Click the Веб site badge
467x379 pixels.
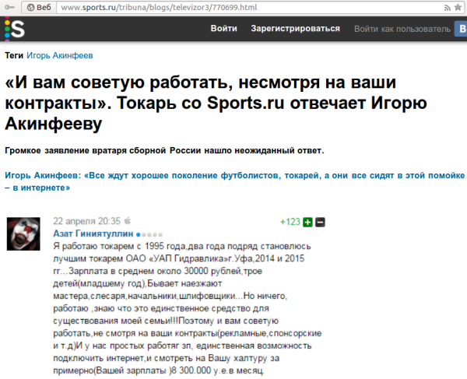pyautogui.click(x=39, y=7)
